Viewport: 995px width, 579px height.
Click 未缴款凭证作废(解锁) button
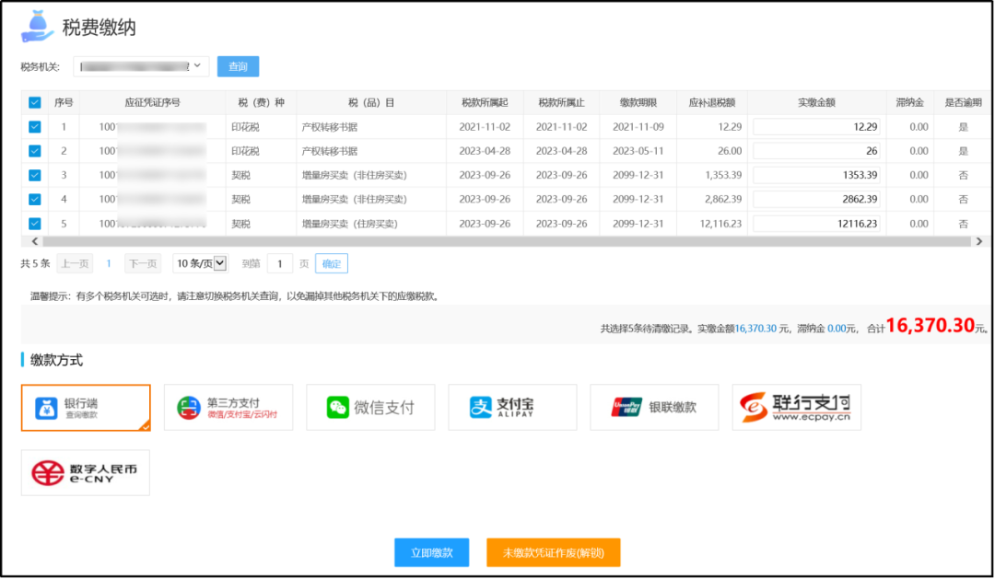pos(553,552)
